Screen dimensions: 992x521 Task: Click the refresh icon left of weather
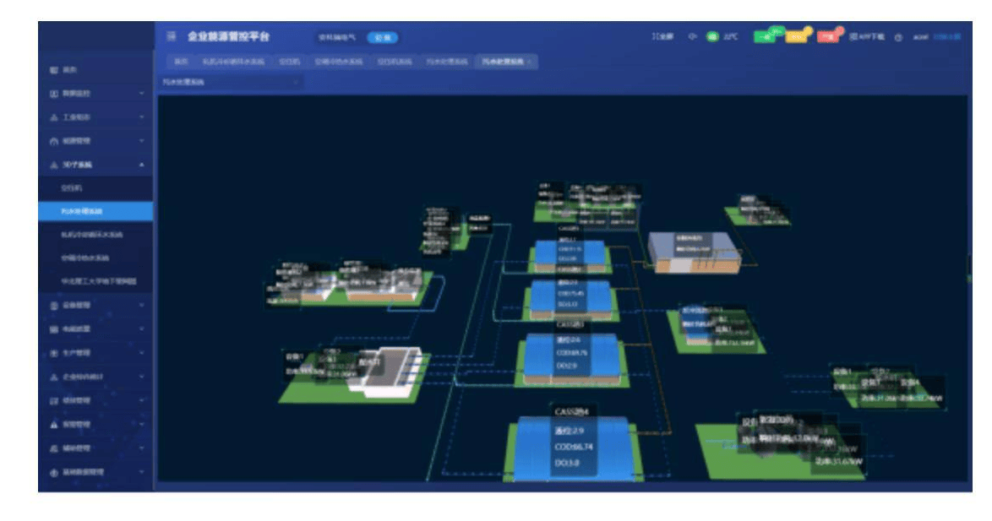pos(692,36)
